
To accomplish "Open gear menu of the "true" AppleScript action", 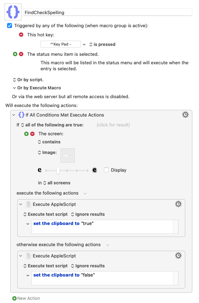I will point(178,204).
